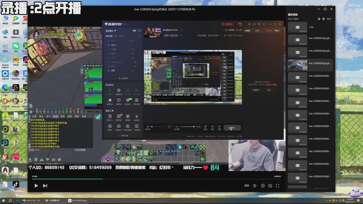
Task: Click the 直播中 live status button
Action: coord(232,128)
